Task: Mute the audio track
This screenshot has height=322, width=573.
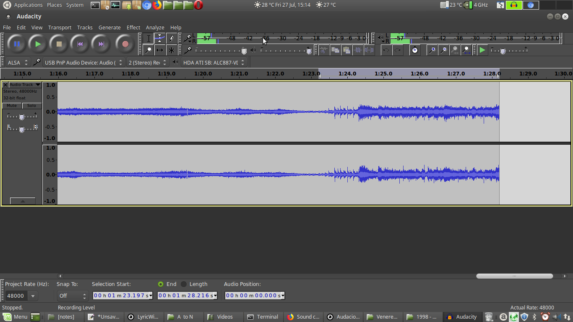Action: [12, 106]
